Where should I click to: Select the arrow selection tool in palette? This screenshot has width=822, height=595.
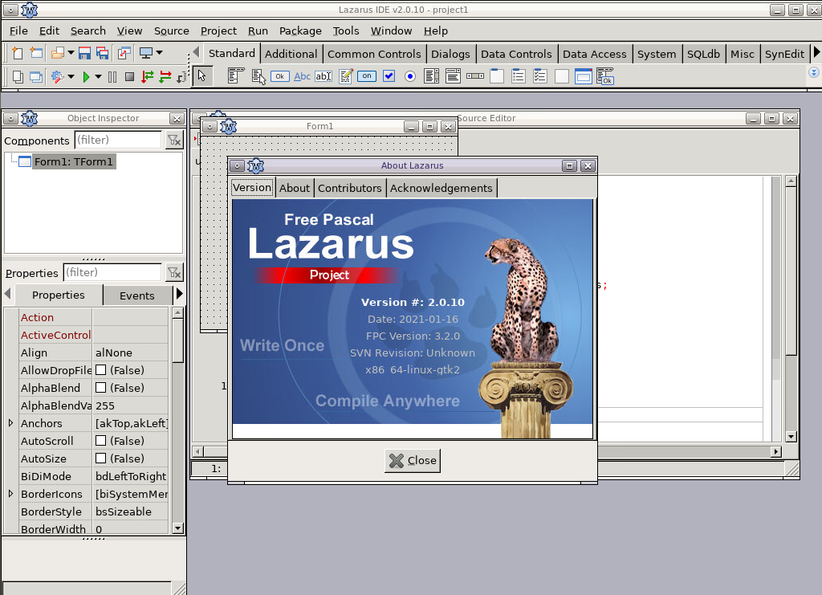click(201, 76)
